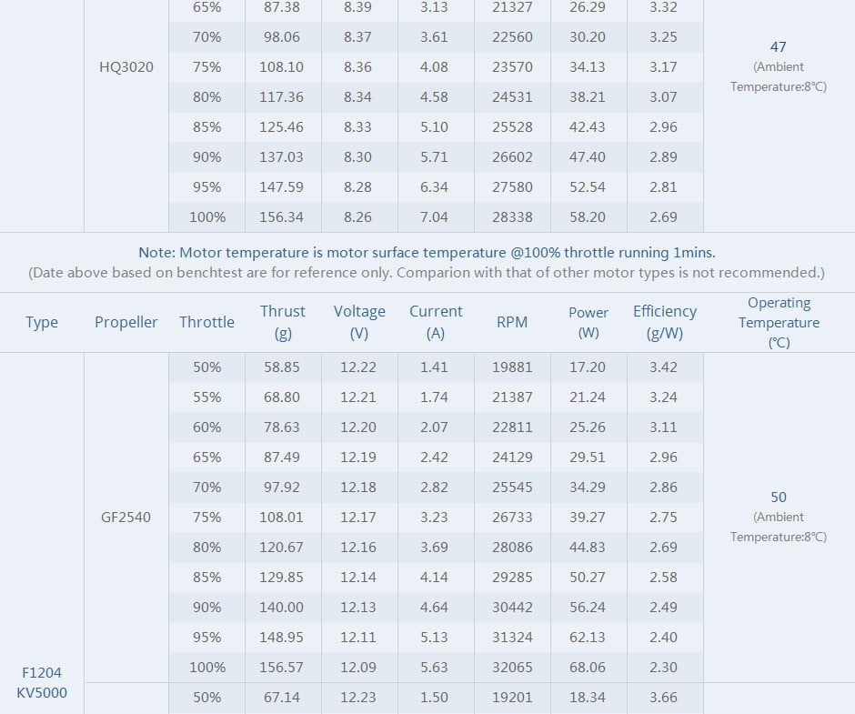Click the operating temperature value 47
Image resolution: width=855 pixels, height=714 pixels.
(x=778, y=47)
